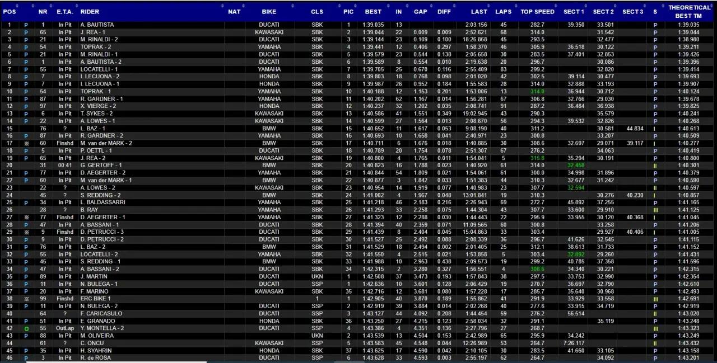Click the pit status P icon for A. BAUTISTA row 1
The image size is (717, 363).
(26, 25)
